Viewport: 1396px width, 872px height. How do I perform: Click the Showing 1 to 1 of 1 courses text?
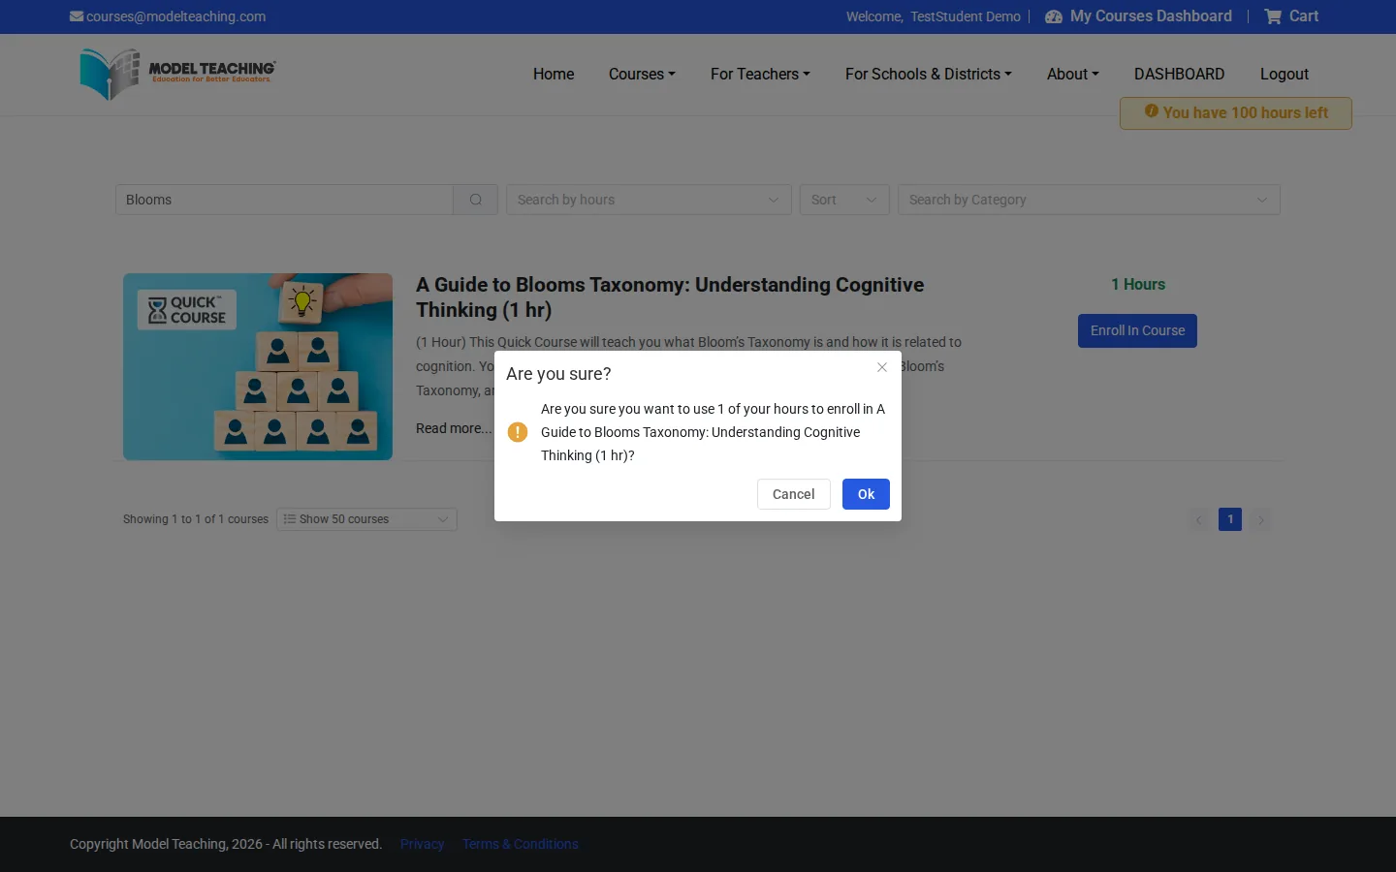coord(196,519)
